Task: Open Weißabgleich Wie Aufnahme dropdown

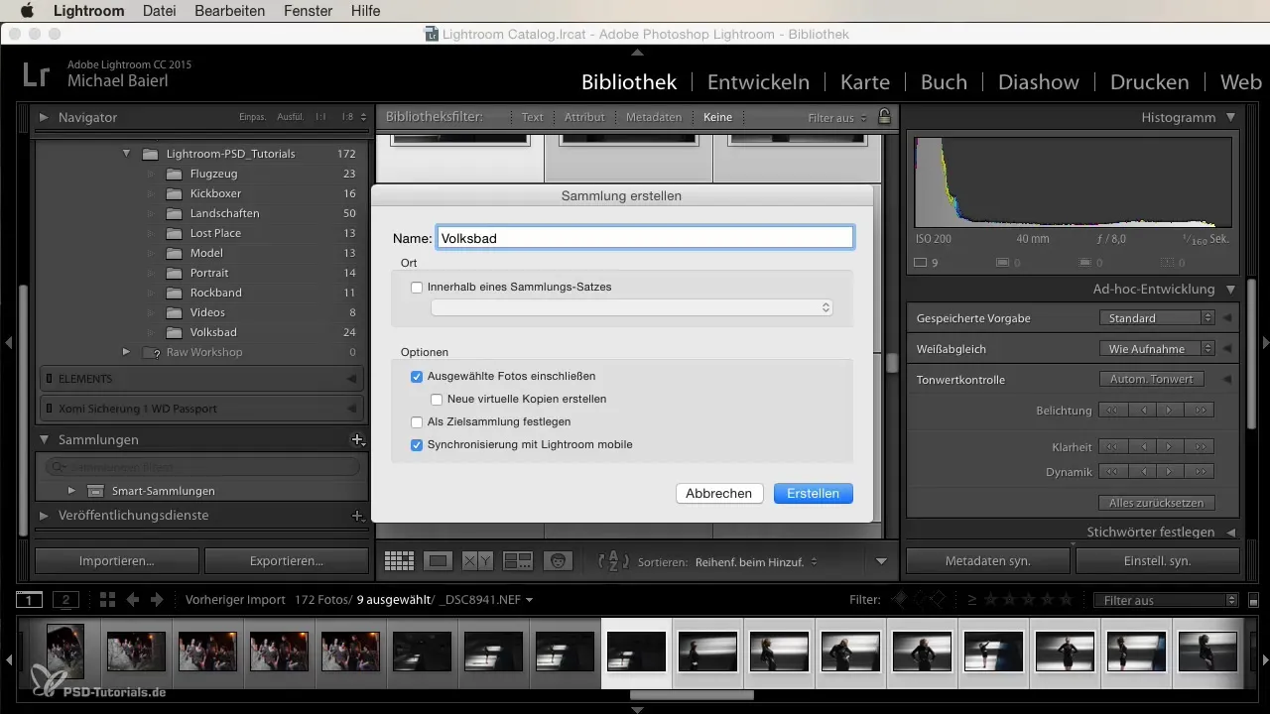Action: click(1157, 349)
